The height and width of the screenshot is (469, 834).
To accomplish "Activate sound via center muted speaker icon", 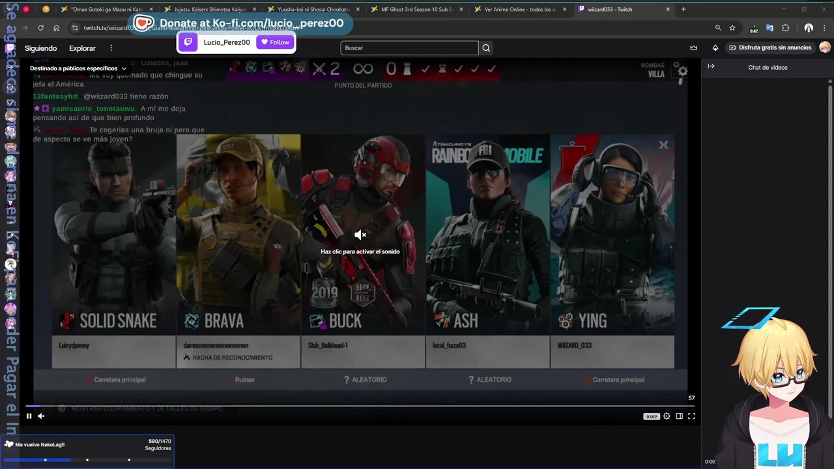I will click(360, 234).
